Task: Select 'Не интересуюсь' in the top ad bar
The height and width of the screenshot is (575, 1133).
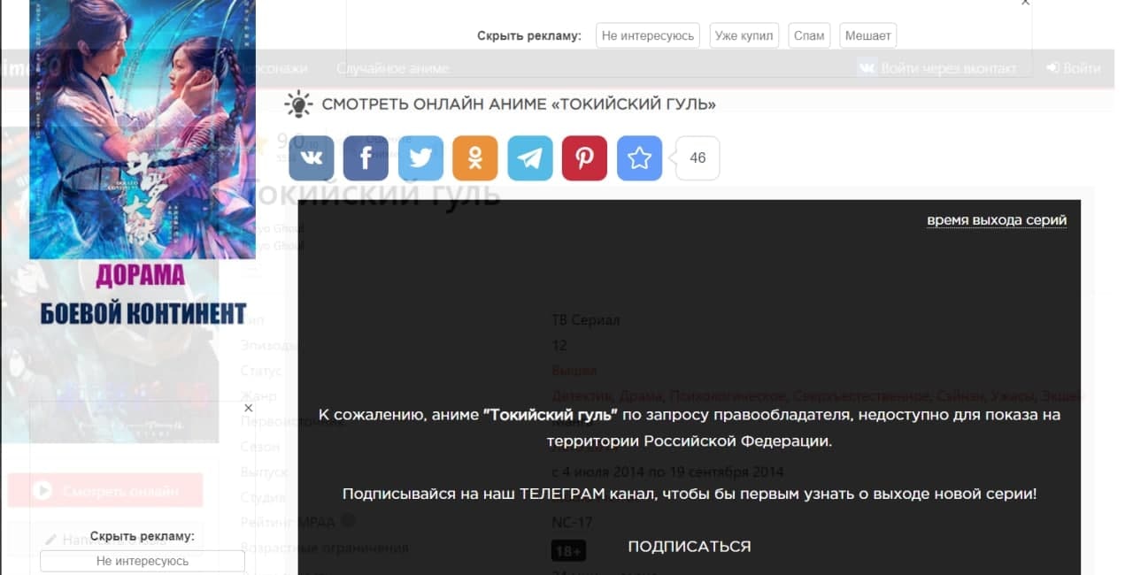Action: 648,35
